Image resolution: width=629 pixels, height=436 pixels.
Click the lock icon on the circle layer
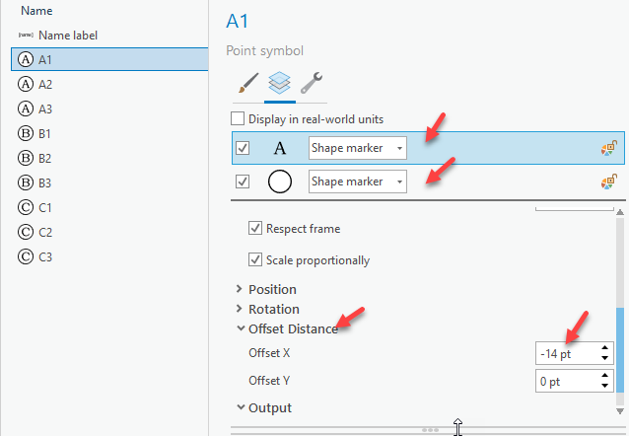[x=608, y=182]
